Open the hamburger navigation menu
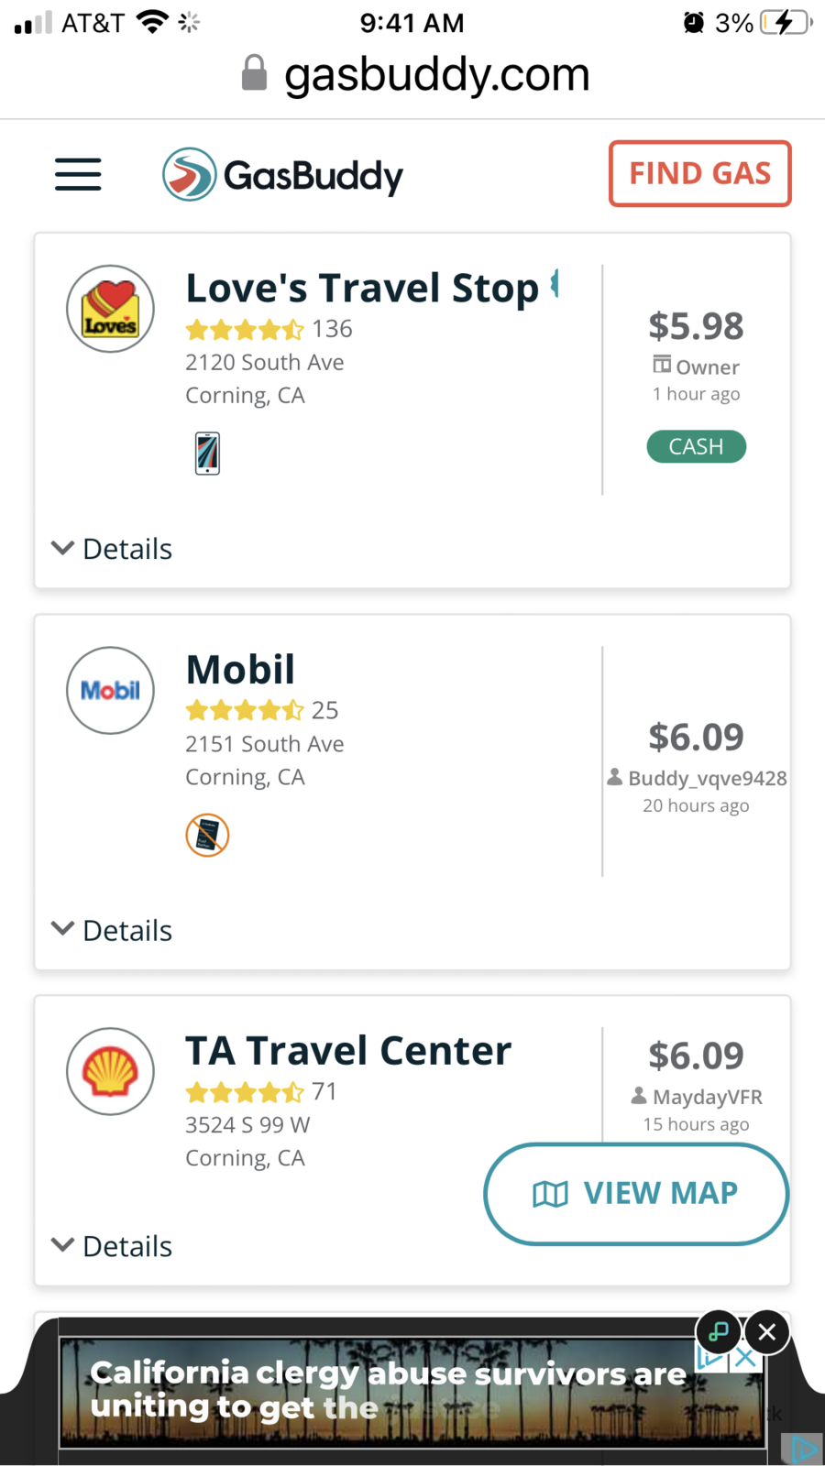 pos(78,174)
